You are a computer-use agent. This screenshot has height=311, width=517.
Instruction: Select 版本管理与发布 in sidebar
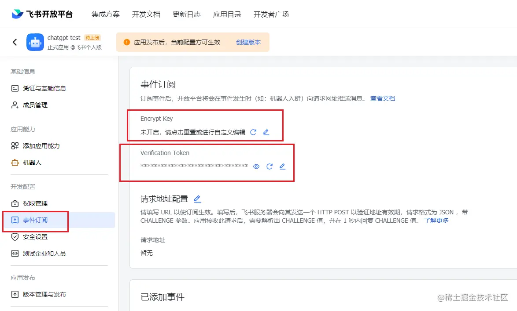[44, 294]
